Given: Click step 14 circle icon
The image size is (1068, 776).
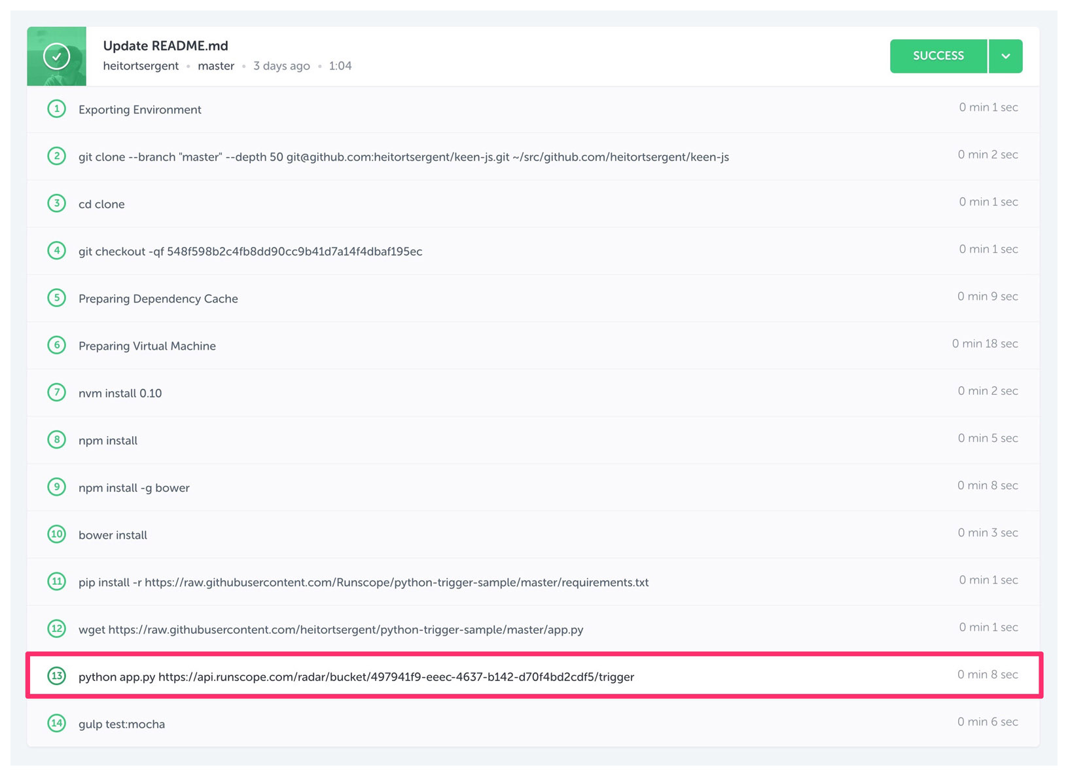Looking at the screenshot, I should point(57,723).
